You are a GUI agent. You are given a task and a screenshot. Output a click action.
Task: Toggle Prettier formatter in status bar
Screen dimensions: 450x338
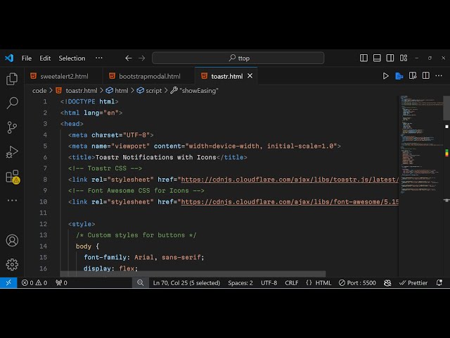[x=413, y=283]
